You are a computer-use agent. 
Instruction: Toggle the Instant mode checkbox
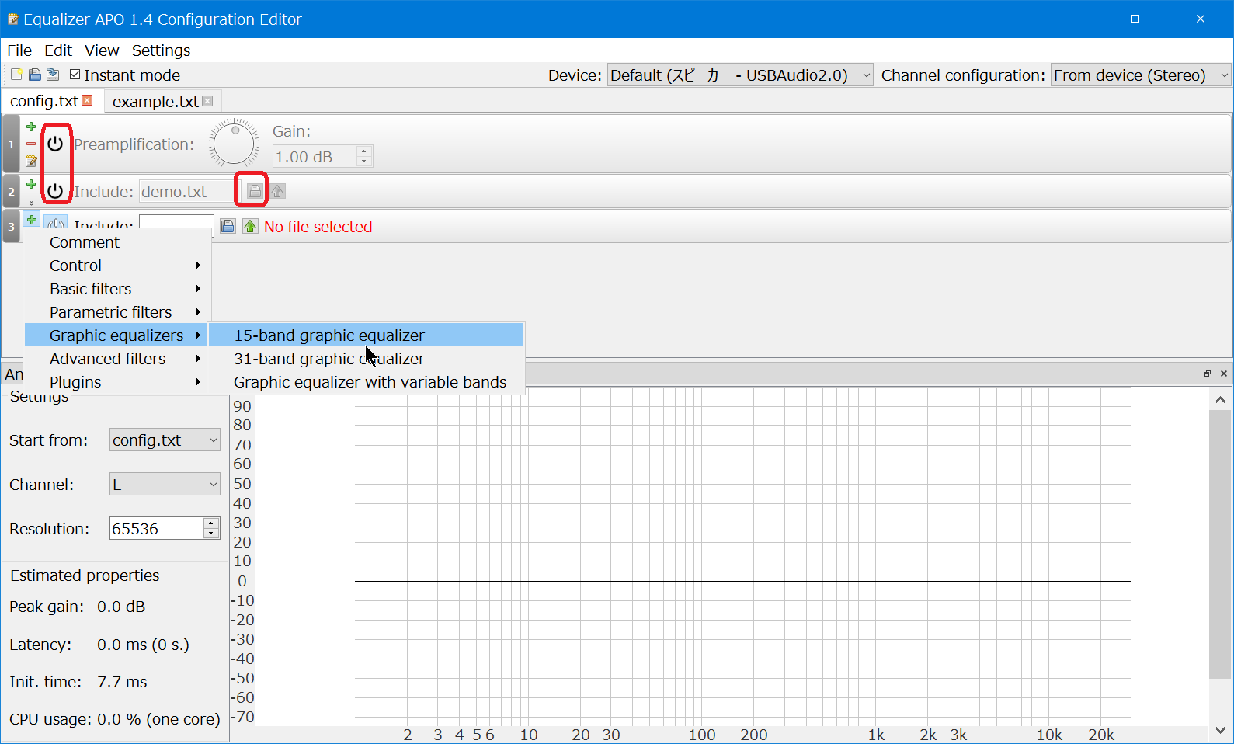pos(75,75)
